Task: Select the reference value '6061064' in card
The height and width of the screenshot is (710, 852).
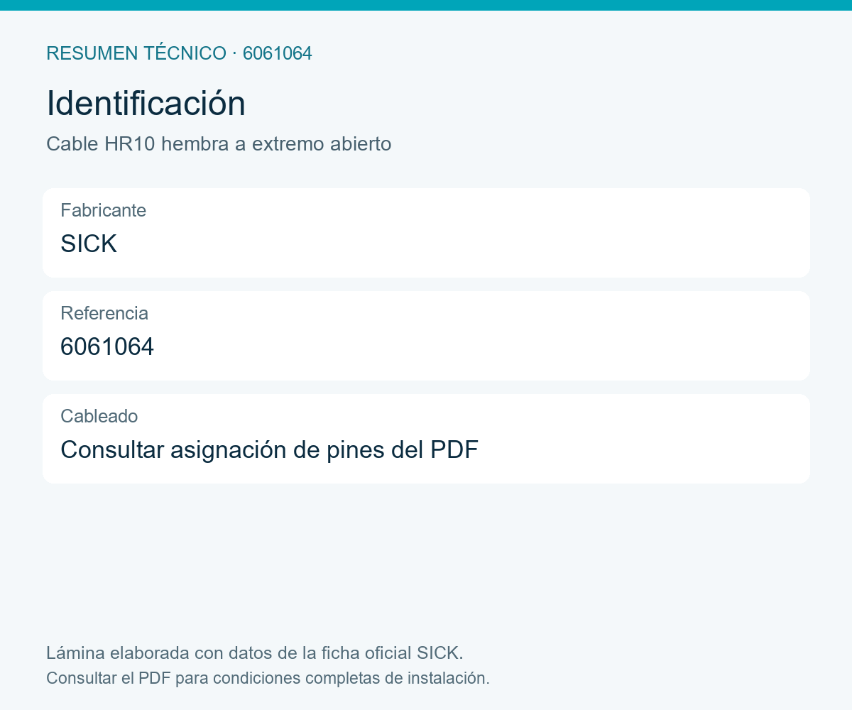Action: (x=107, y=346)
